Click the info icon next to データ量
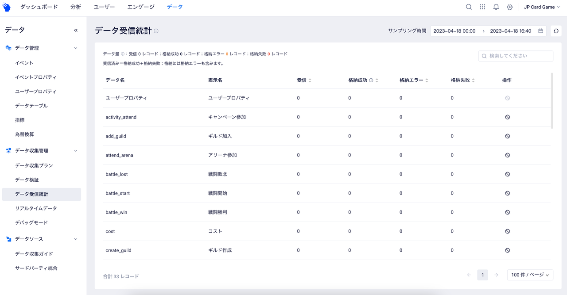Image resolution: width=567 pixels, height=295 pixels. coord(123,54)
